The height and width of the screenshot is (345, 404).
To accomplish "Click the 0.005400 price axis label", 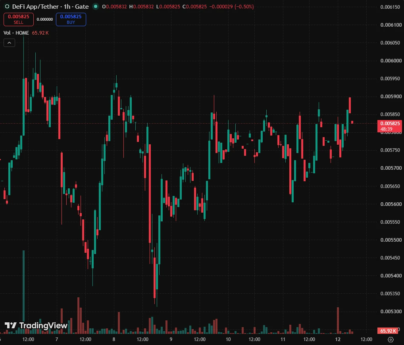I will pos(391,276).
